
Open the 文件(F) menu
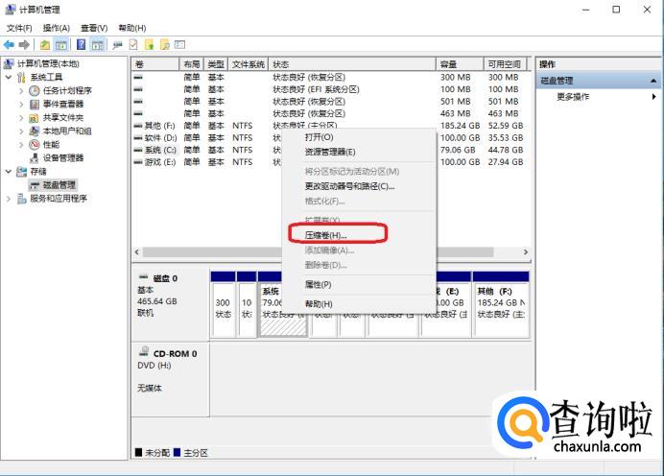(x=19, y=28)
